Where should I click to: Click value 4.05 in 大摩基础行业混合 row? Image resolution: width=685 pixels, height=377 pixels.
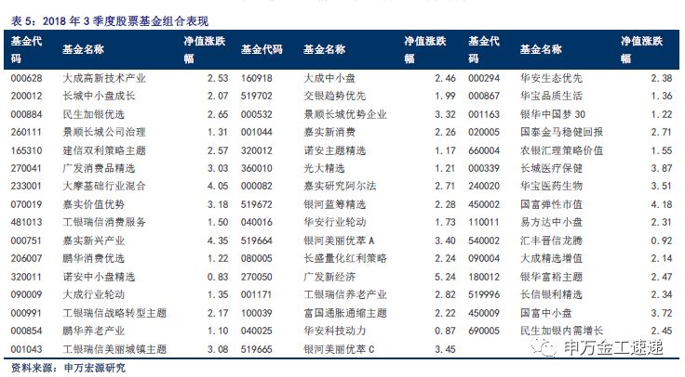tap(218, 186)
